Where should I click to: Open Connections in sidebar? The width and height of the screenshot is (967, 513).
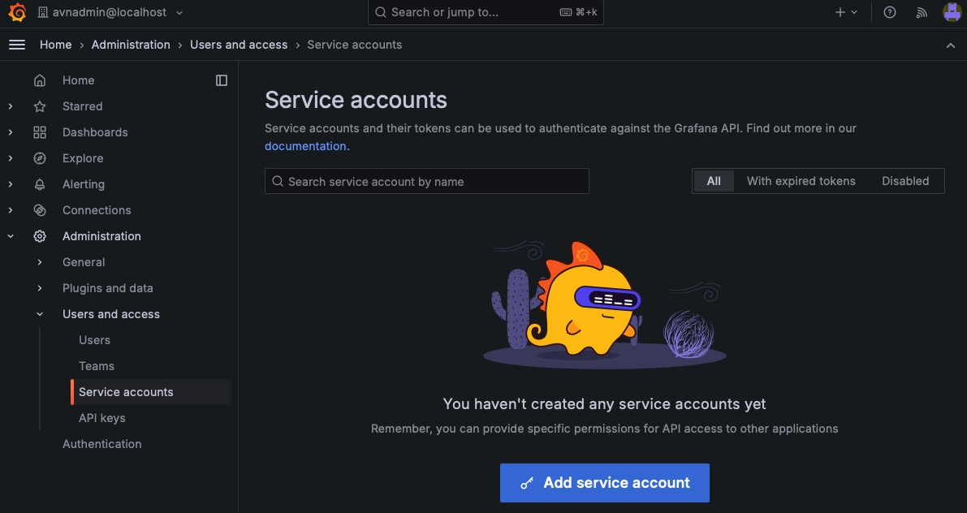pos(97,209)
